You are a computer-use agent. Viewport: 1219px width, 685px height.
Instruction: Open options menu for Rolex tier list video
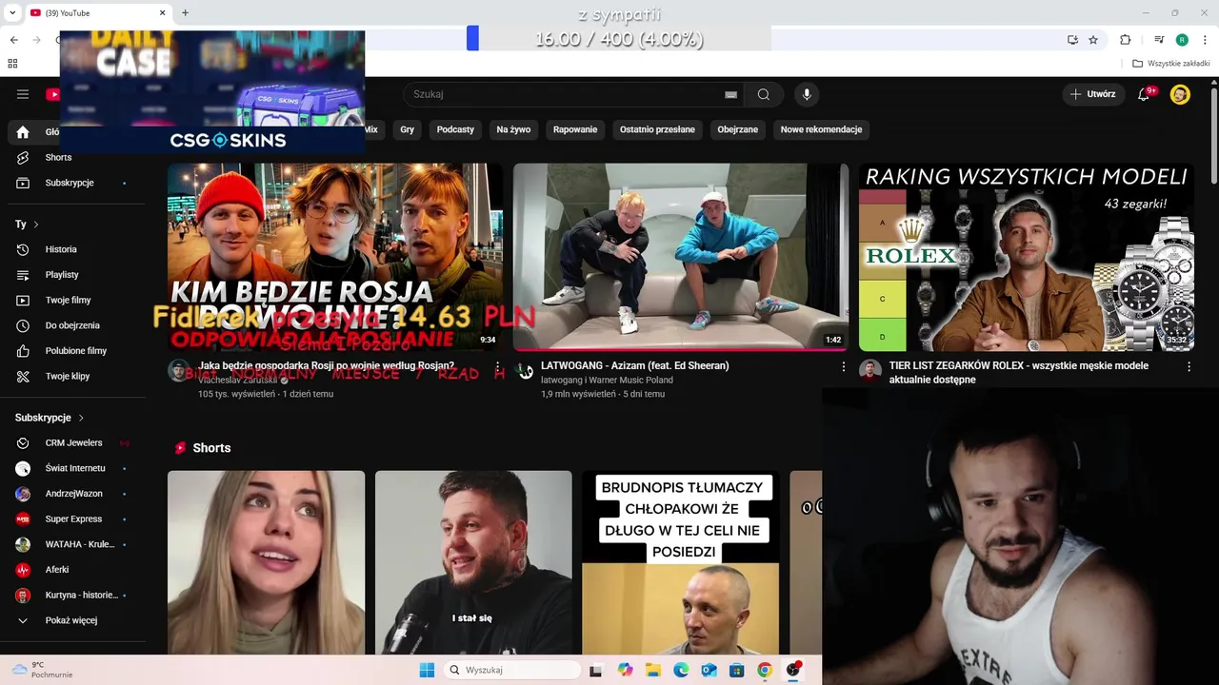[1189, 366]
